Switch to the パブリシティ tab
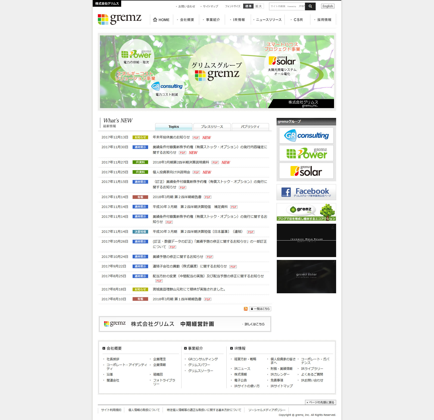The width and height of the screenshot is (434, 420). click(x=250, y=127)
